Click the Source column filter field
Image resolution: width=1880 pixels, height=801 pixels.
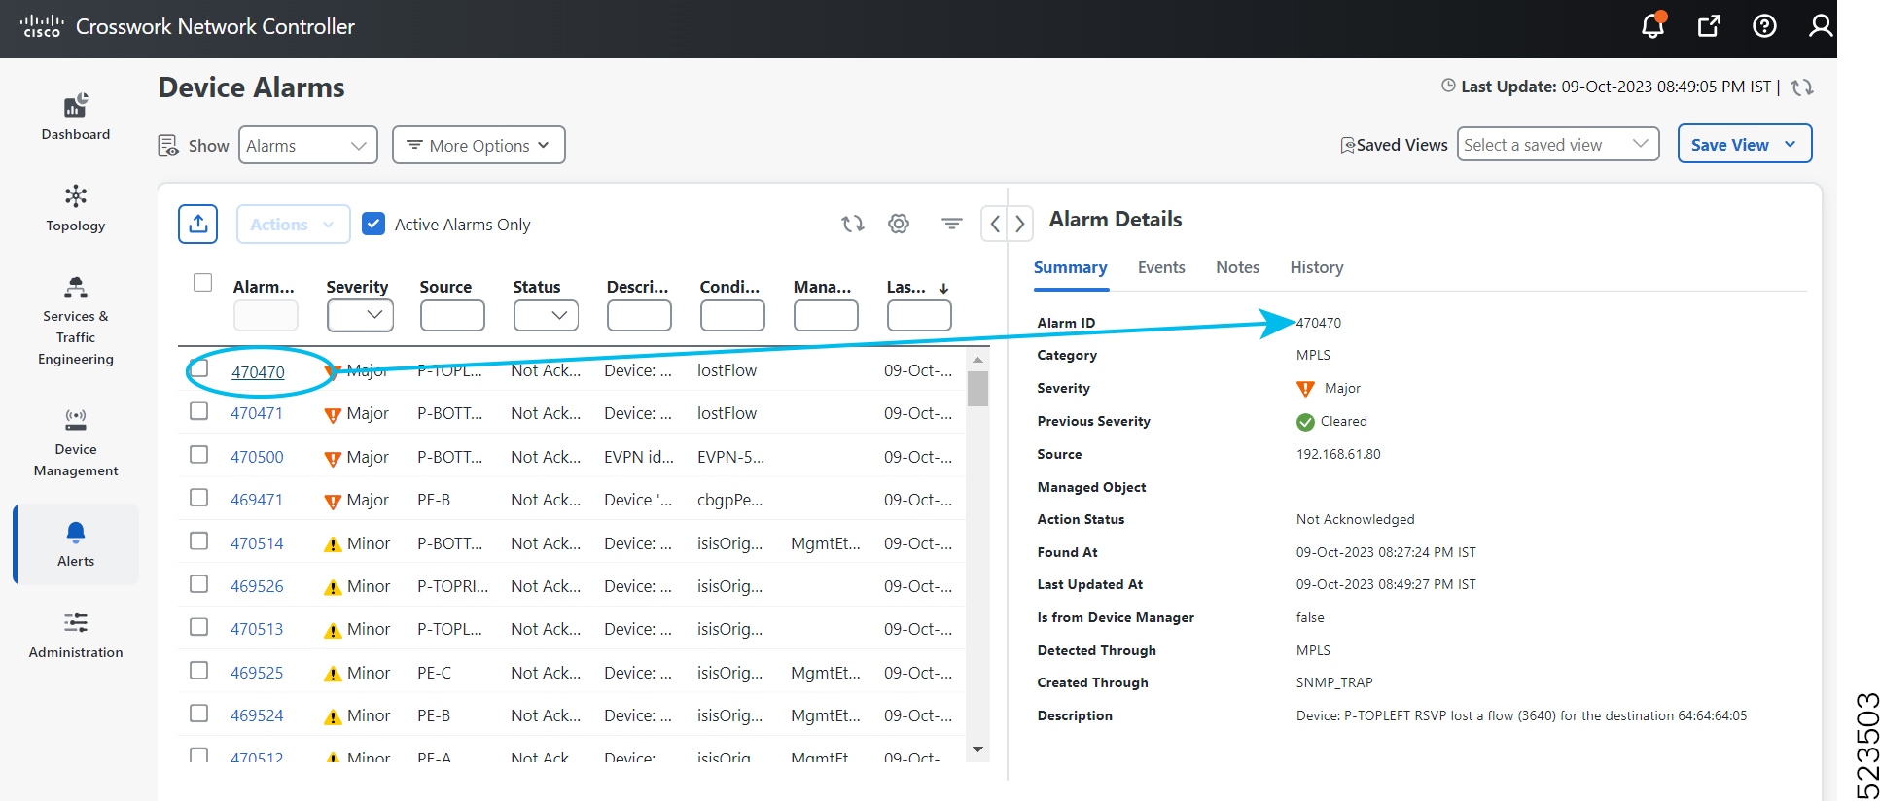click(452, 315)
